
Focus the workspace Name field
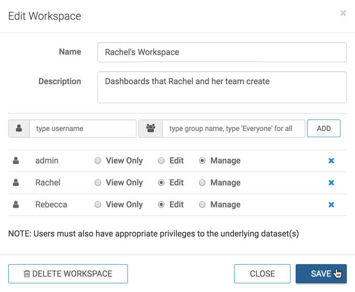coord(222,52)
